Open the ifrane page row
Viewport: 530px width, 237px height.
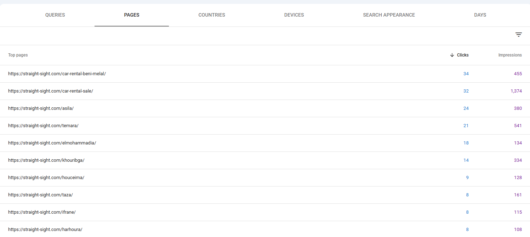[265, 212]
